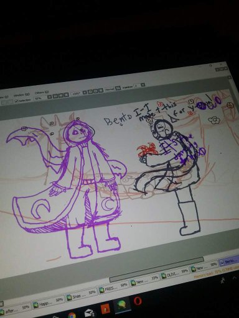Open the Mail app on taskbar
The image size is (239, 318).
pos(90,313)
